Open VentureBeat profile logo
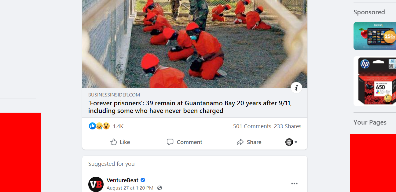The width and height of the screenshot is (396, 192). (96, 184)
